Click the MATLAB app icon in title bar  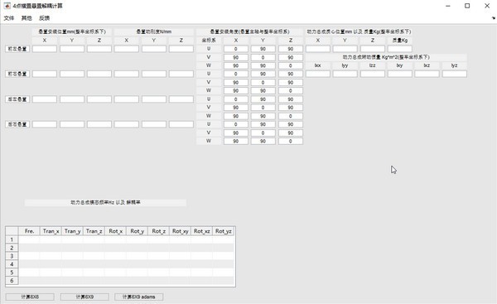pyautogui.click(x=7, y=6)
